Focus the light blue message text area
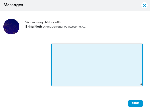This screenshot has width=150, height=110. coord(97,65)
